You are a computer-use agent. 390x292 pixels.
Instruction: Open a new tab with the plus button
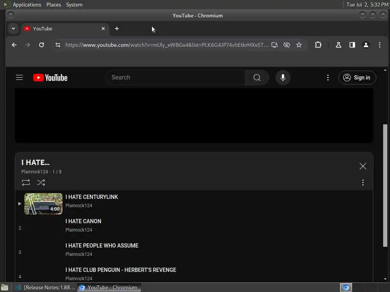[117, 29]
